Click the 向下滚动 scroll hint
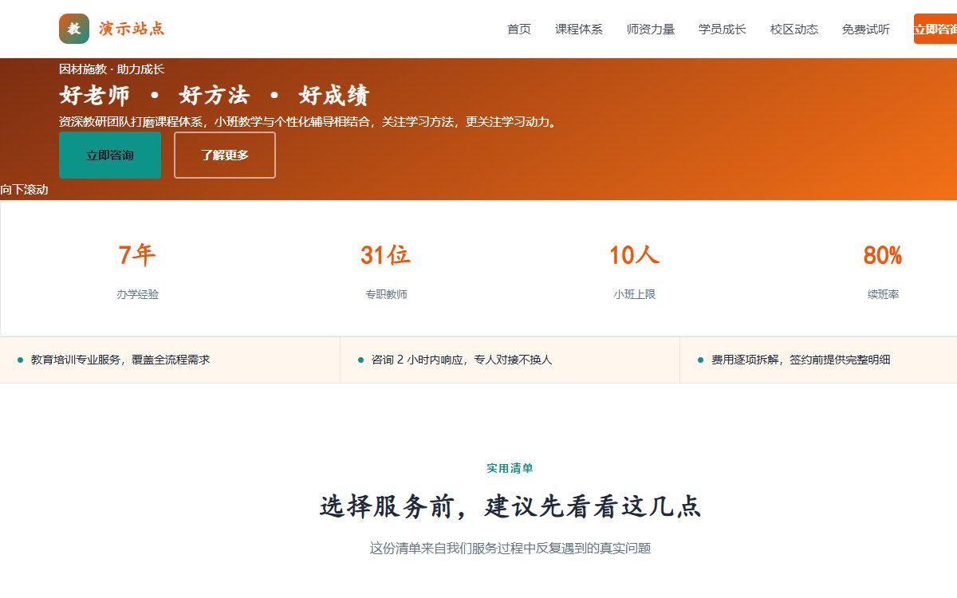The image size is (957, 598). coord(24,190)
